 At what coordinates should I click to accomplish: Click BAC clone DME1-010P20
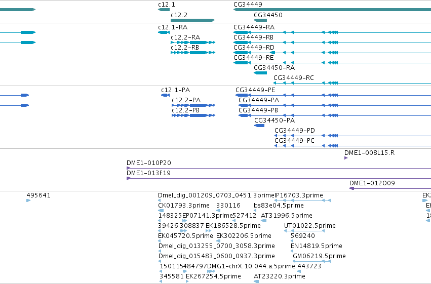[279, 168]
